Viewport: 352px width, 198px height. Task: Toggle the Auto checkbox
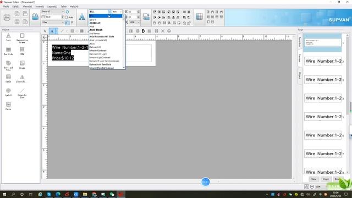tap(66, 17)
